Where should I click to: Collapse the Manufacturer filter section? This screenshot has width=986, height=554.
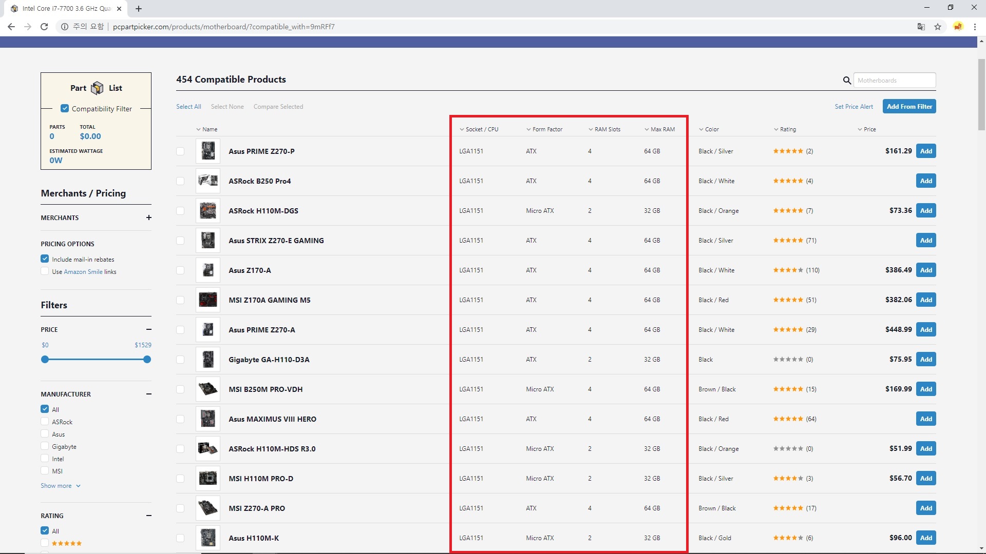(149, 394)
